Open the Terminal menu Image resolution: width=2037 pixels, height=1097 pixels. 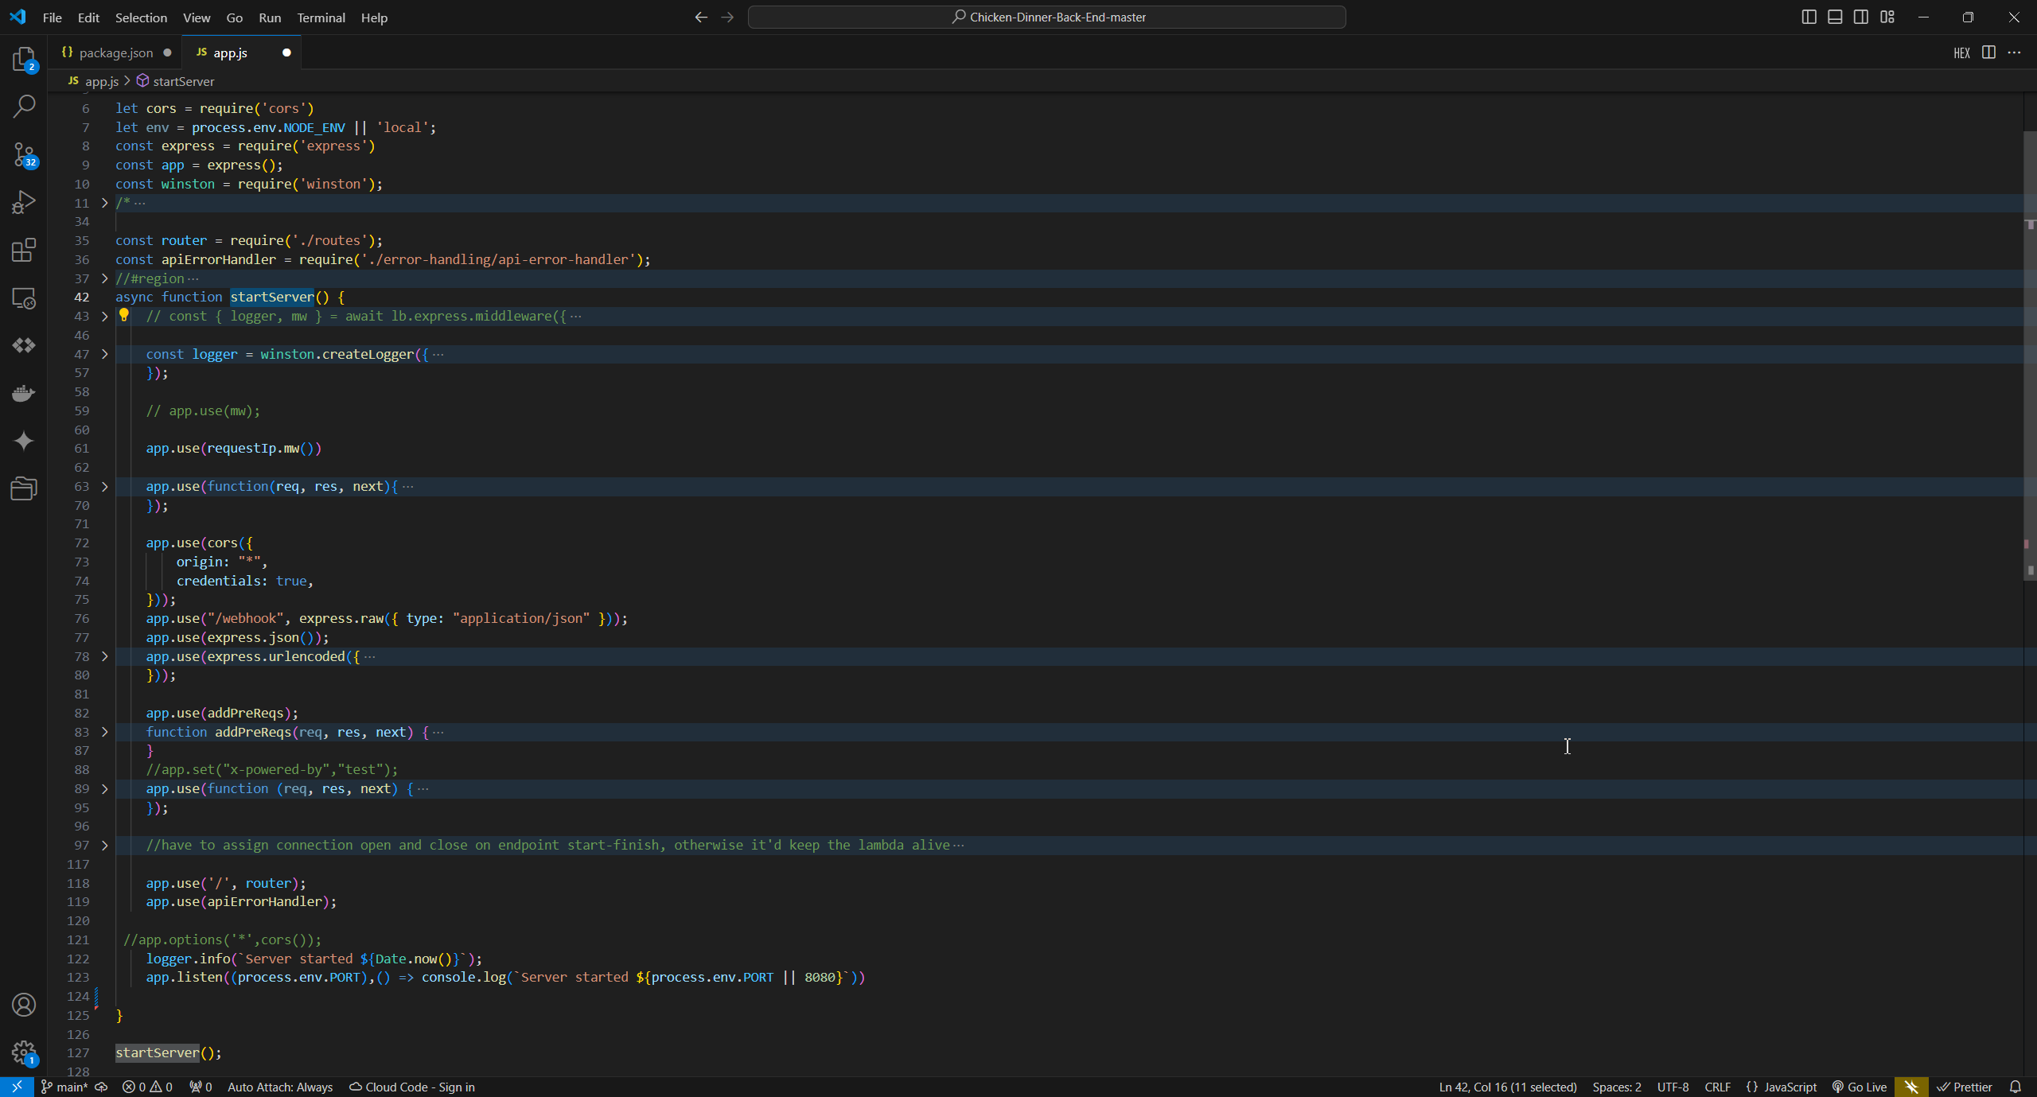point(321,18)
